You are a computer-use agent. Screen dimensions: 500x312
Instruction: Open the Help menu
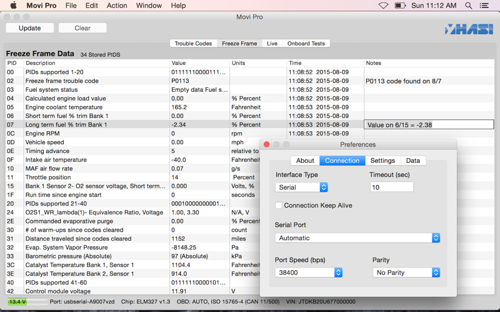(x=178, y=6)
